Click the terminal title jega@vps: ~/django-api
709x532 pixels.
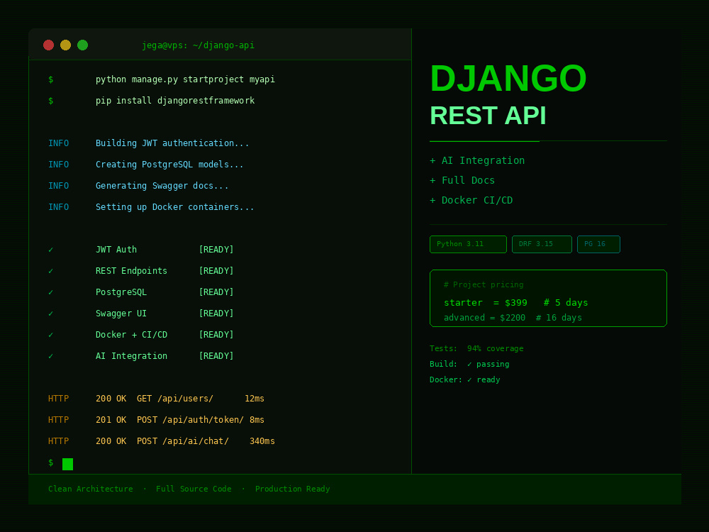tap(198, 45)
